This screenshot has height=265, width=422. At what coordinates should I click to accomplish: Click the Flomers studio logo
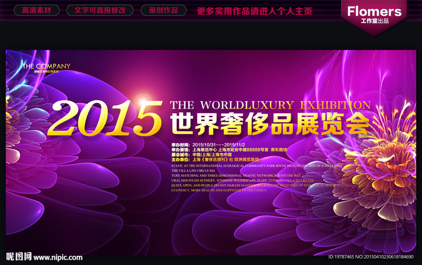click(374, 11)
